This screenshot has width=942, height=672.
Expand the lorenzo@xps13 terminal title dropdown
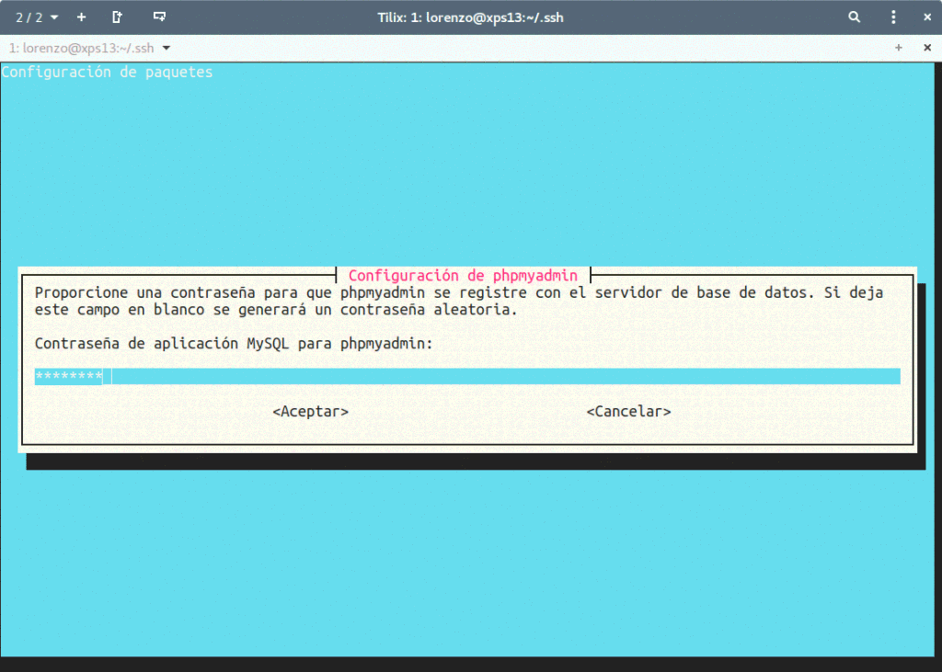click(166, 47)
